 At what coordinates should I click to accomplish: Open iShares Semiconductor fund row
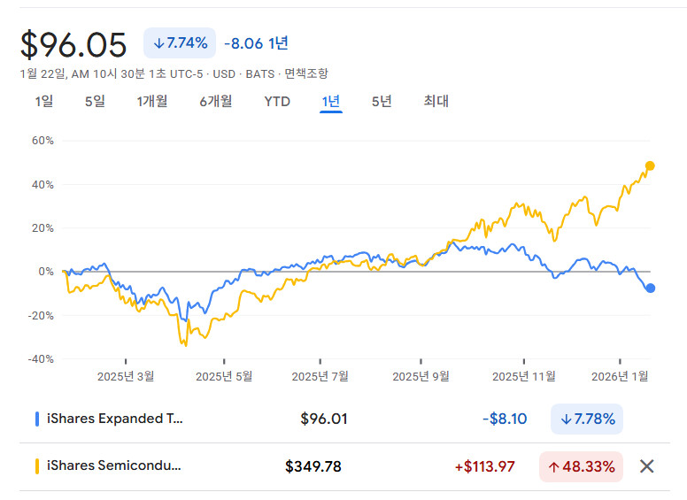[113, 466]
